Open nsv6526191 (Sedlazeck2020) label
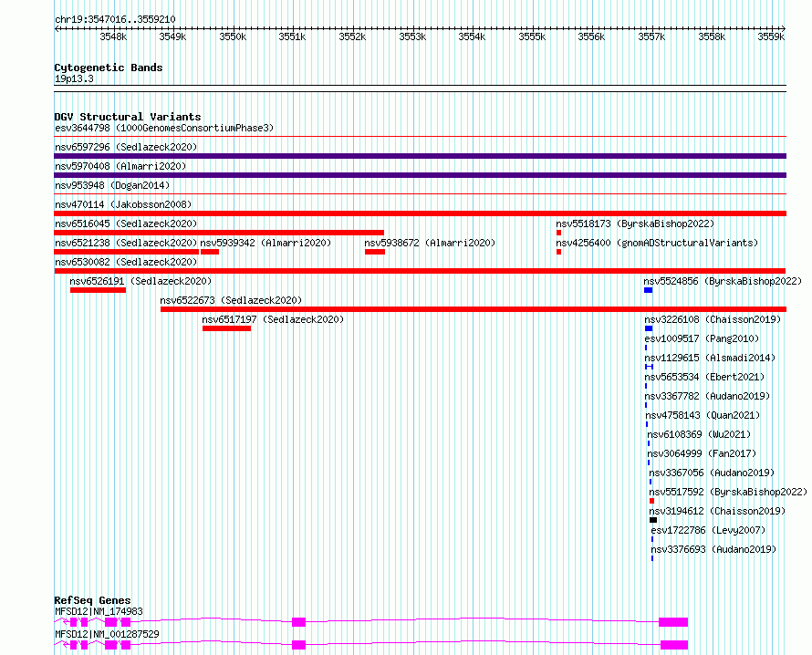 (x=141, y=281)
